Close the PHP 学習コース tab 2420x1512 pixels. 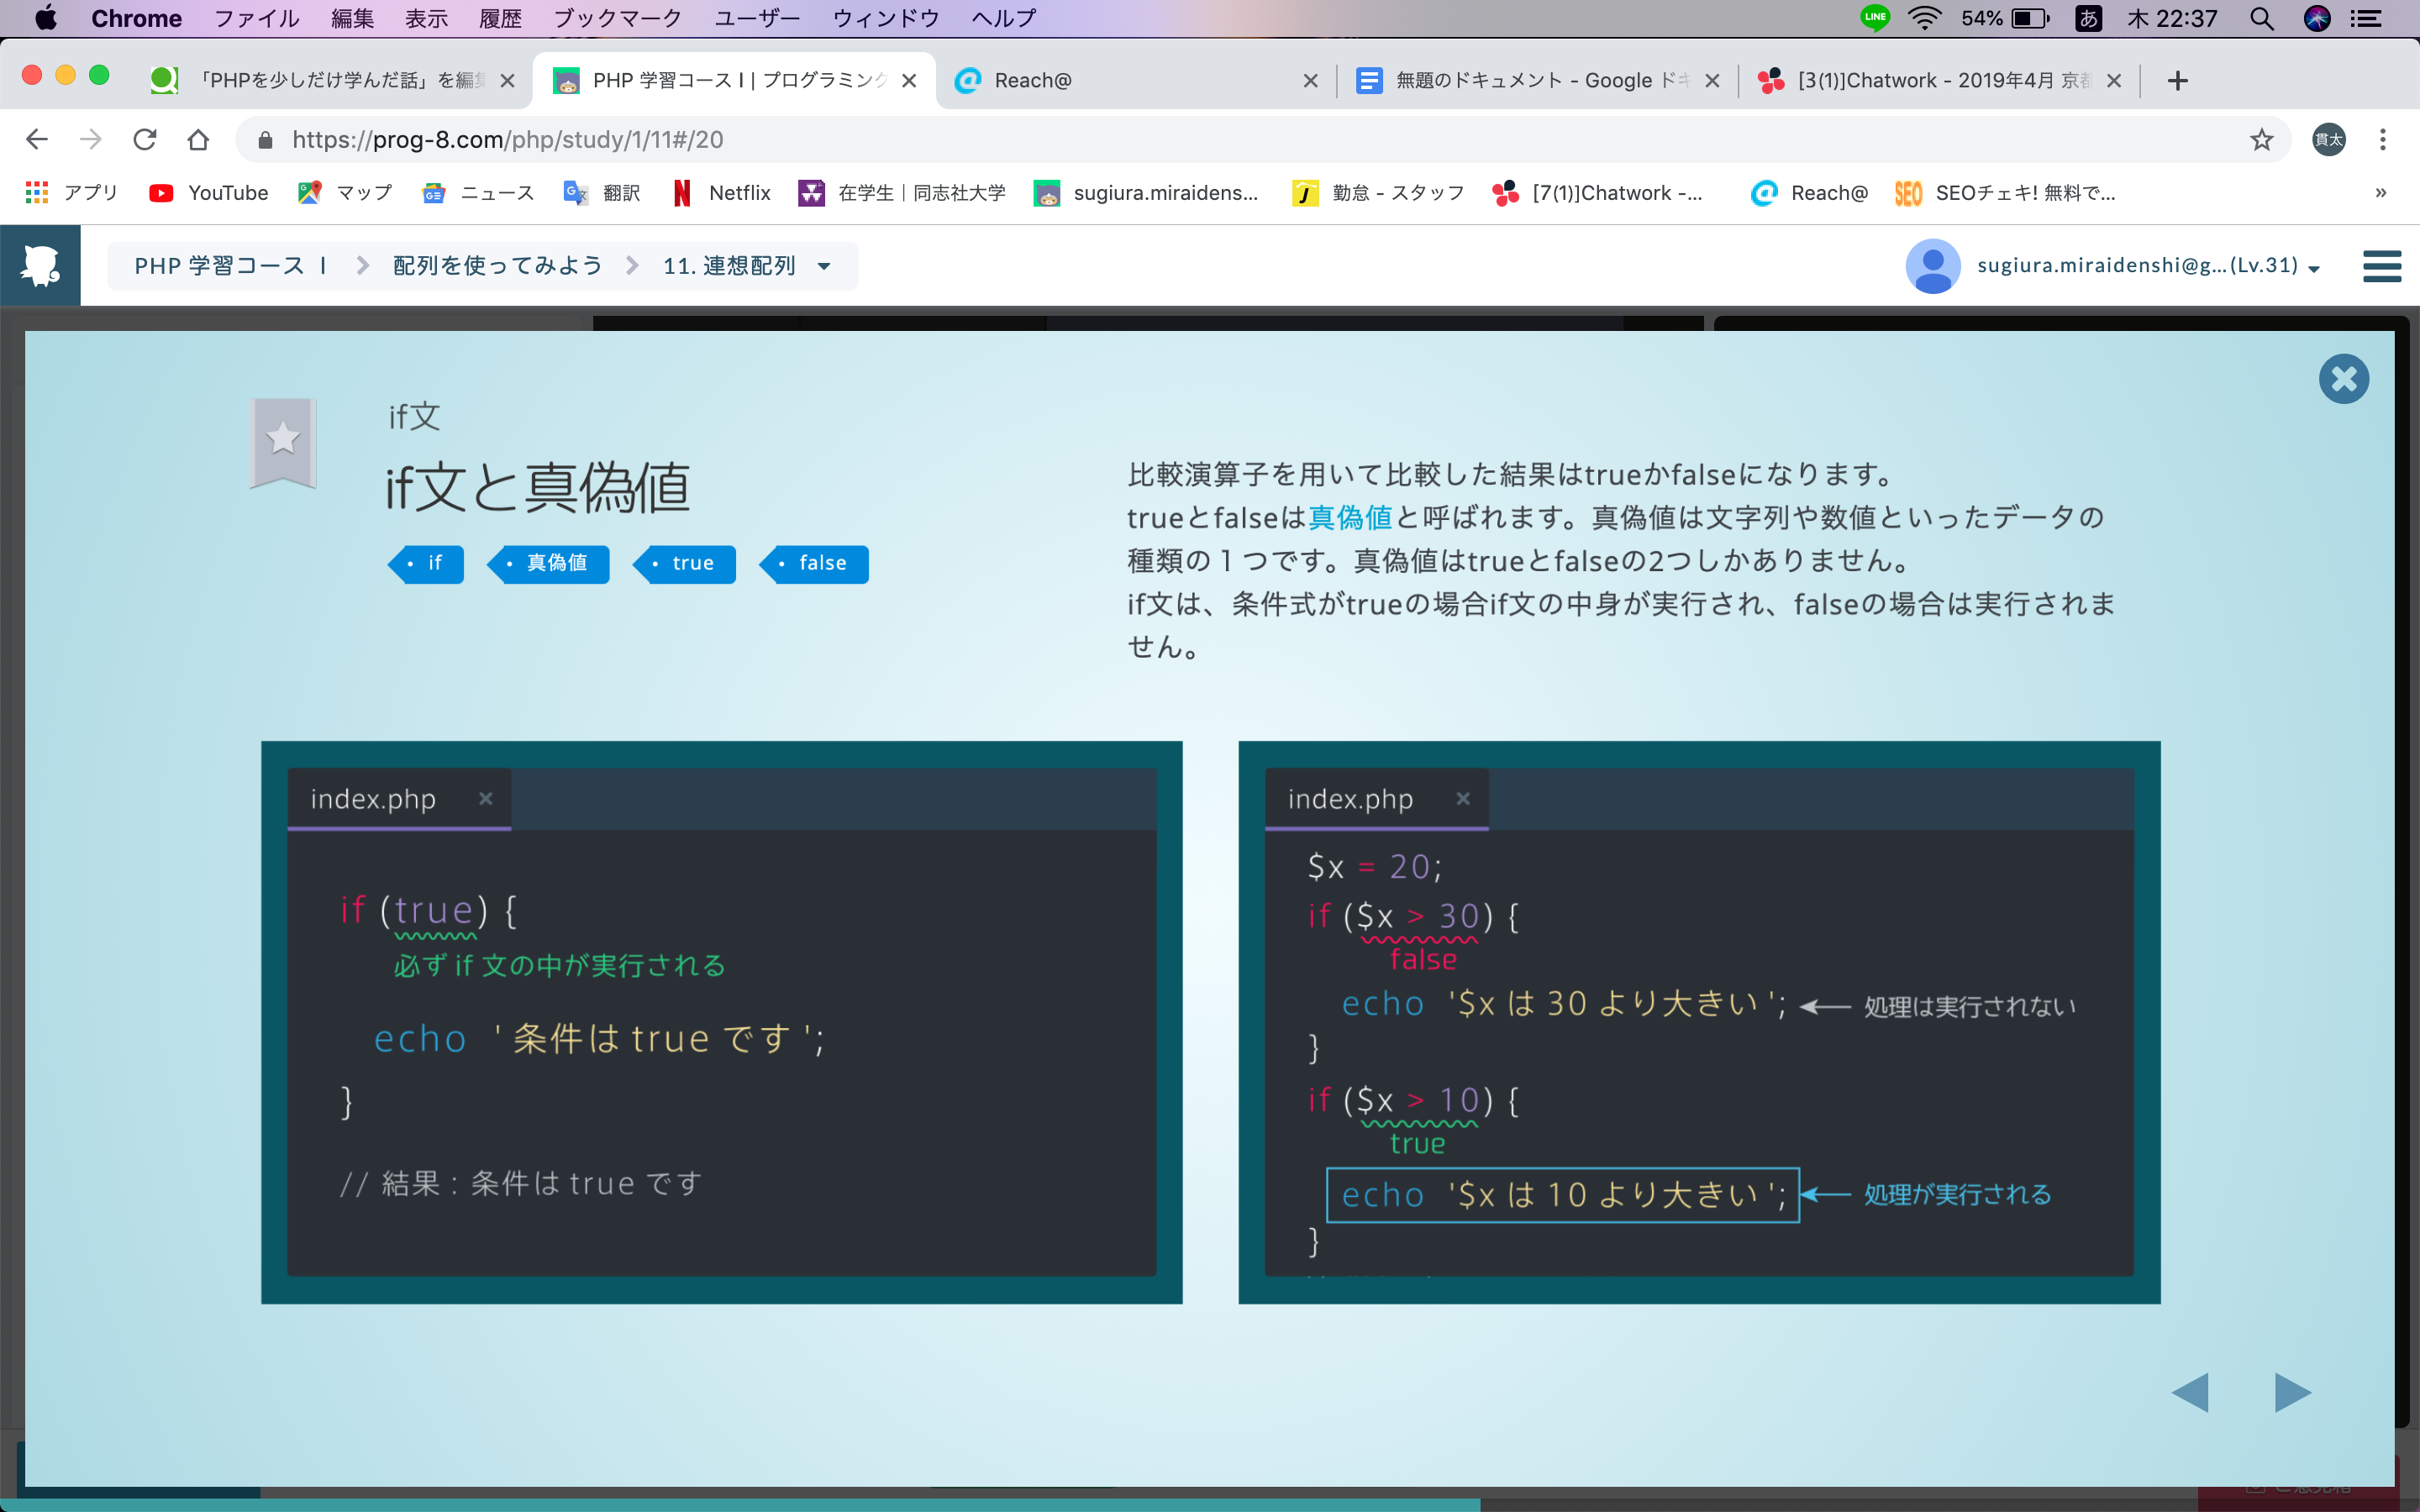coord(909,81)
